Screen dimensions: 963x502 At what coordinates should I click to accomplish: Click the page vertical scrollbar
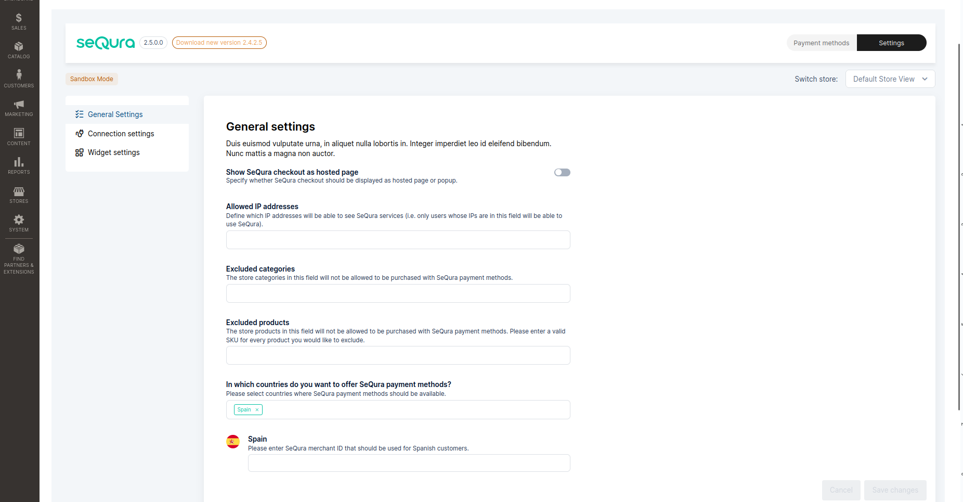click(959, 227)
